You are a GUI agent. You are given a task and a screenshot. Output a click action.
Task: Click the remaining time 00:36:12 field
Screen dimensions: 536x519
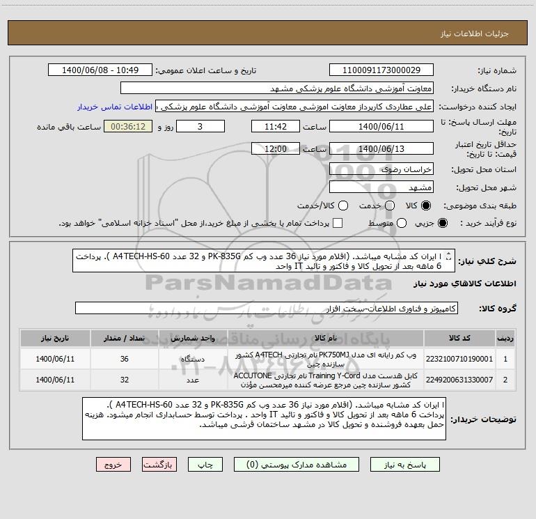128,127
